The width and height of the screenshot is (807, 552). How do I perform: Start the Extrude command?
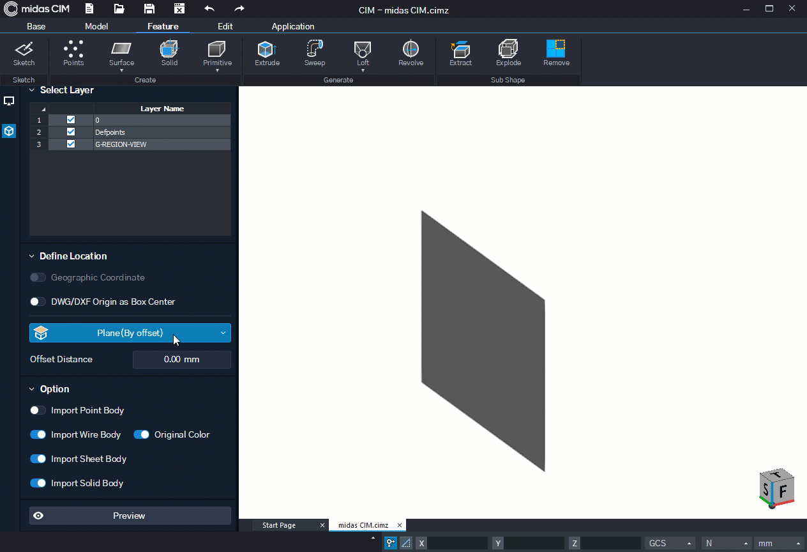(267, 54)
